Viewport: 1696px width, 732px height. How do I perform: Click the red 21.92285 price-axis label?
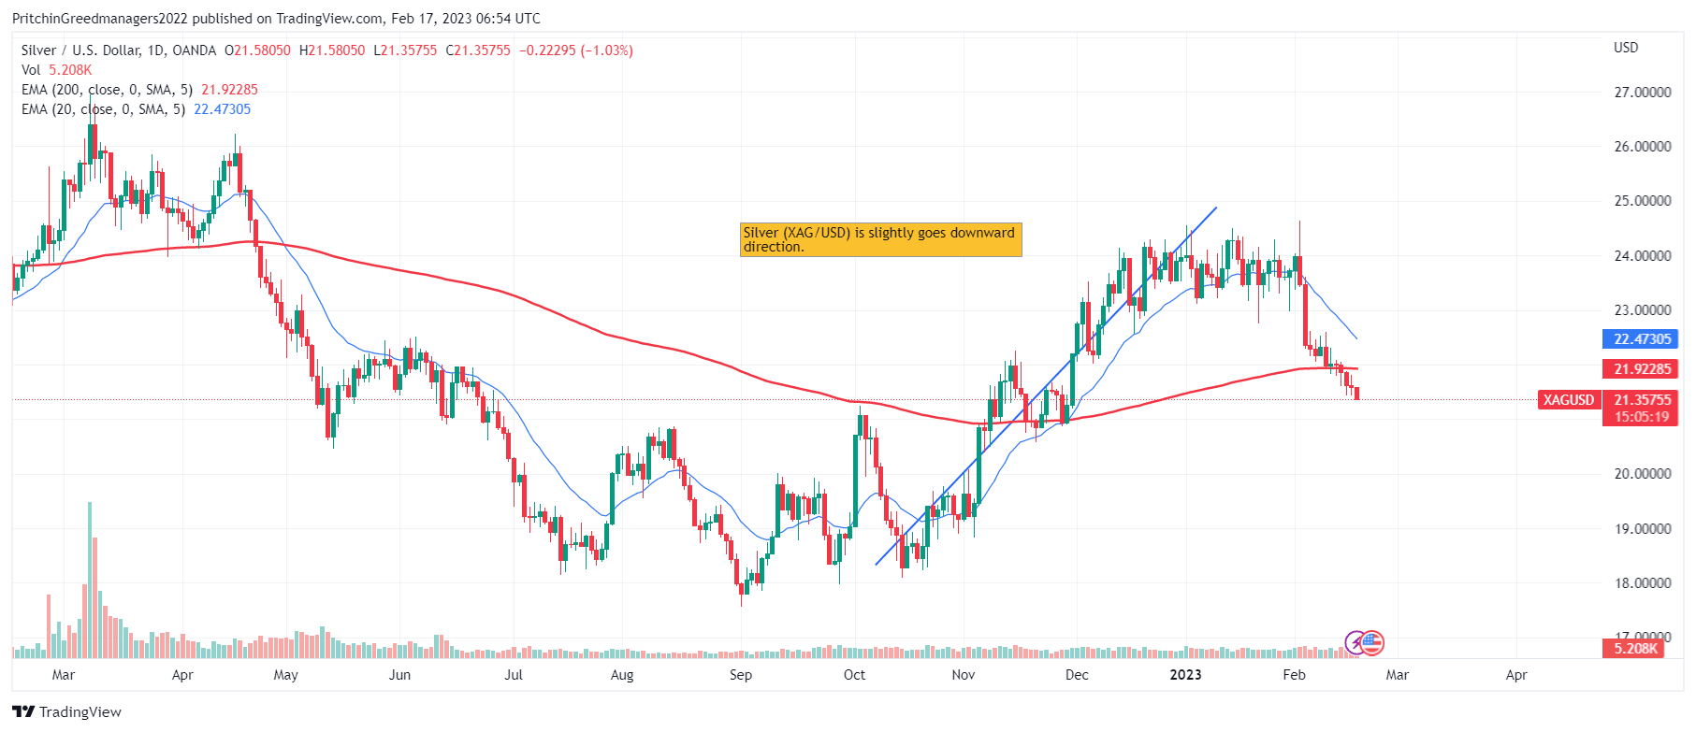(1642, 369)
